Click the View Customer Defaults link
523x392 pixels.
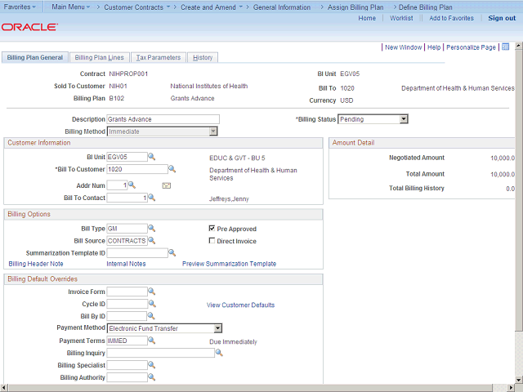(x=240, y=305)
